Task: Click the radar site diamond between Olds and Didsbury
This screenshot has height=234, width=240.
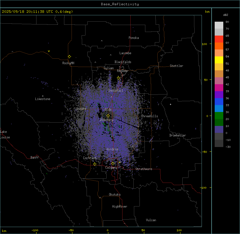Action: (108, 116)
